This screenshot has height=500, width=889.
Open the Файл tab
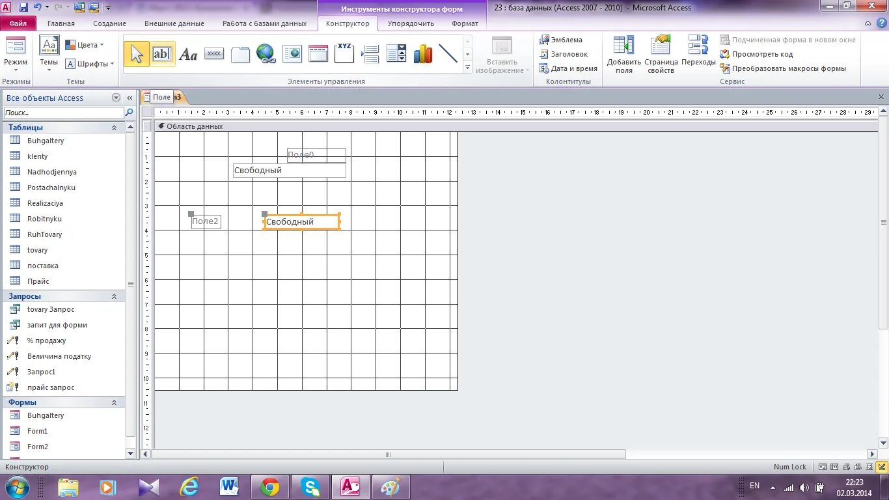(x=18, y=23)
